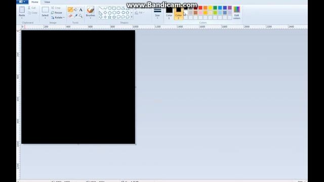Open the shape Fill dropdown
The width and height of the screenshot is (324, 182).
tap(140, 13)
